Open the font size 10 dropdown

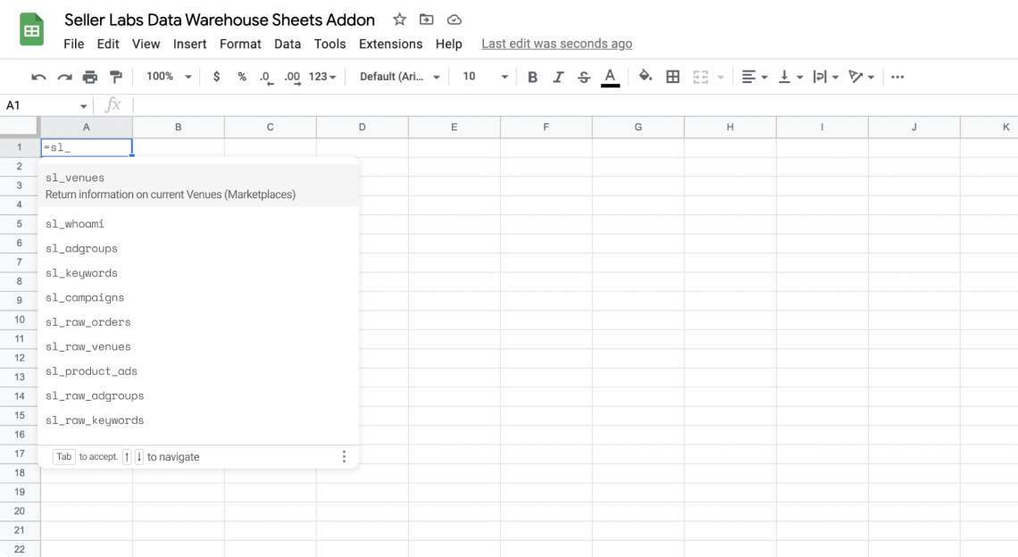484,77
